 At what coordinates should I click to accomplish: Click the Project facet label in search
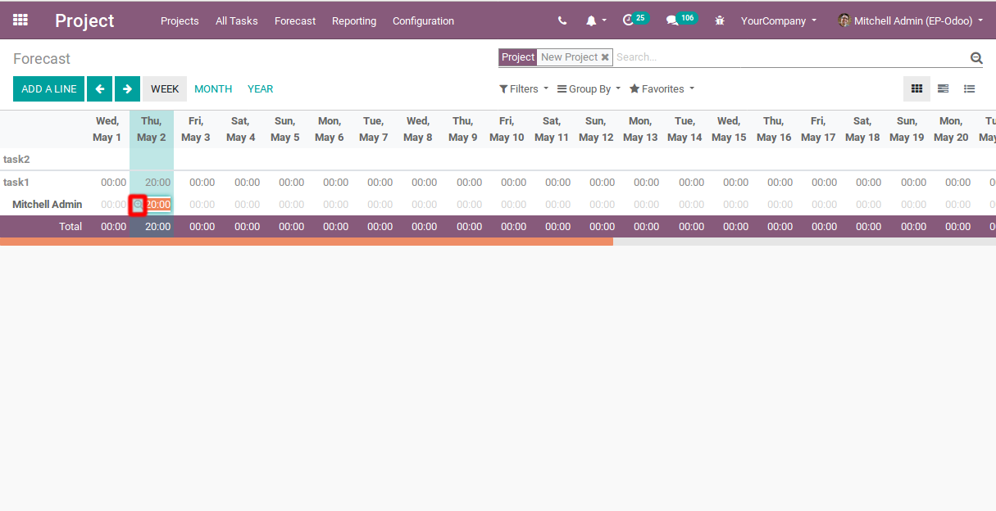(518, 57)
